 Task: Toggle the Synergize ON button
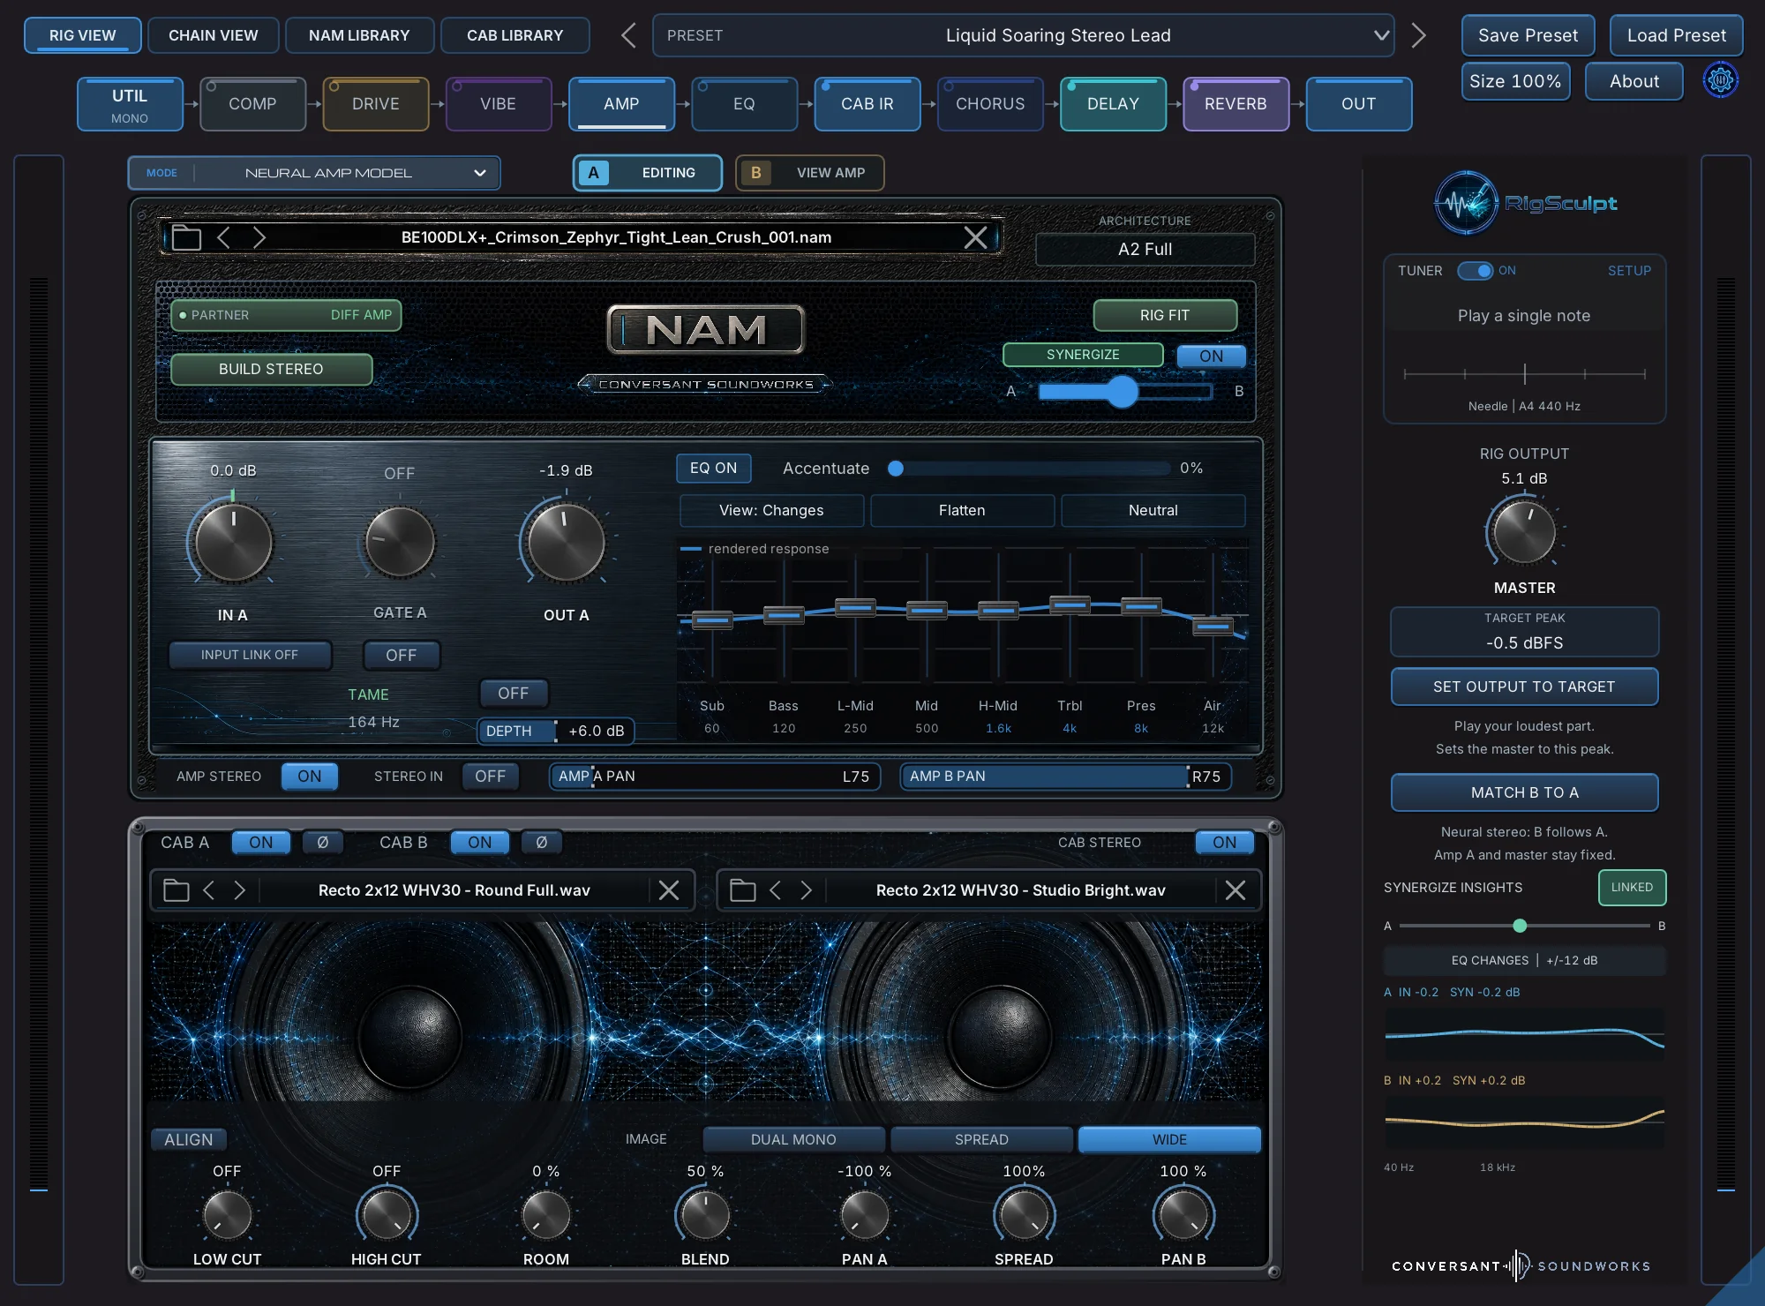pos(1211,356)
